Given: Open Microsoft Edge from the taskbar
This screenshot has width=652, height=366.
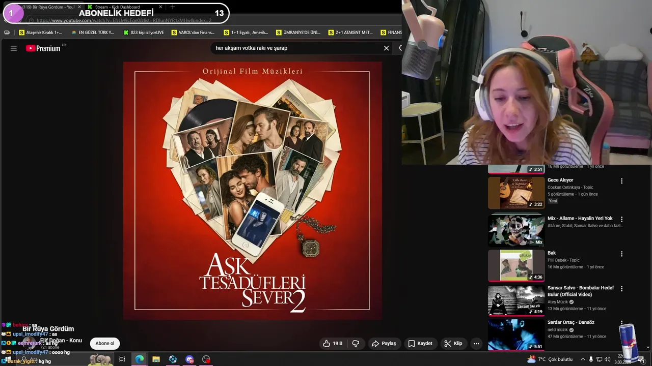Looking at the screenshot, I should (139, 359).
